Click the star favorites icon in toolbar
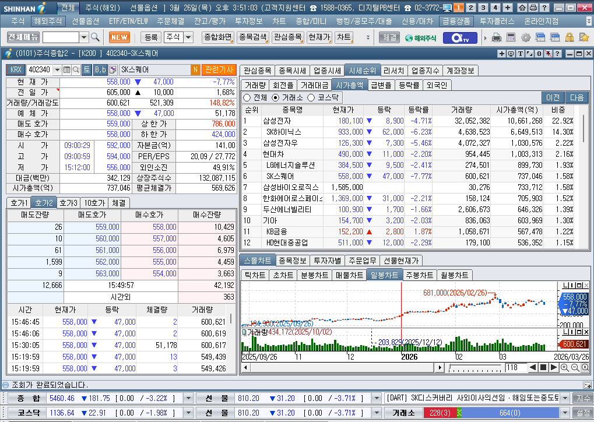Screen dimensions: 594x422 point(584,37)
